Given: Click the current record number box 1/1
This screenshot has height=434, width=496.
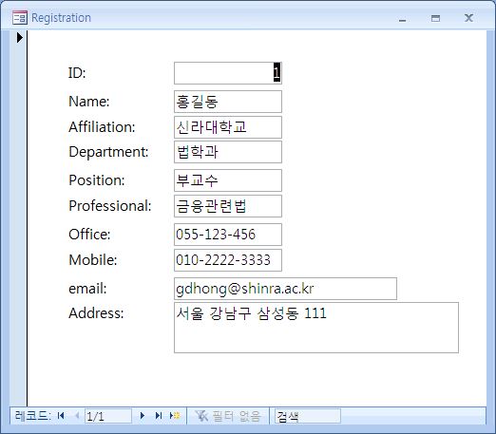Looking at the screenshot, I should pos(108,416).
